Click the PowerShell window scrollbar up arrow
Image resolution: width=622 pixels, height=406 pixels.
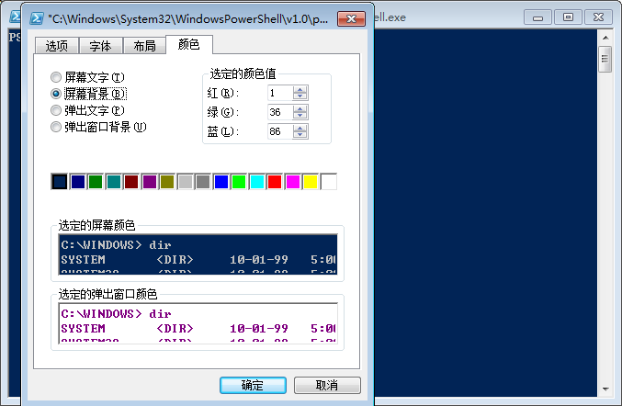tap(605, 38)
